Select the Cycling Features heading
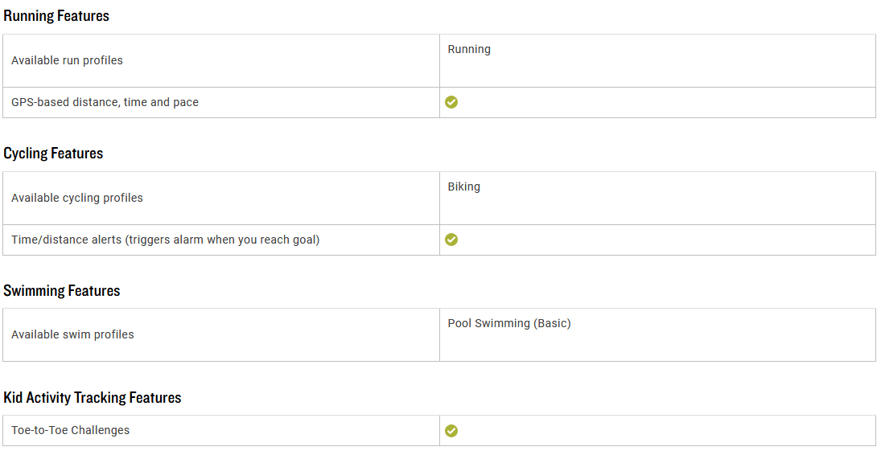Screen dimensions: 881x455 tap(53, 154)
